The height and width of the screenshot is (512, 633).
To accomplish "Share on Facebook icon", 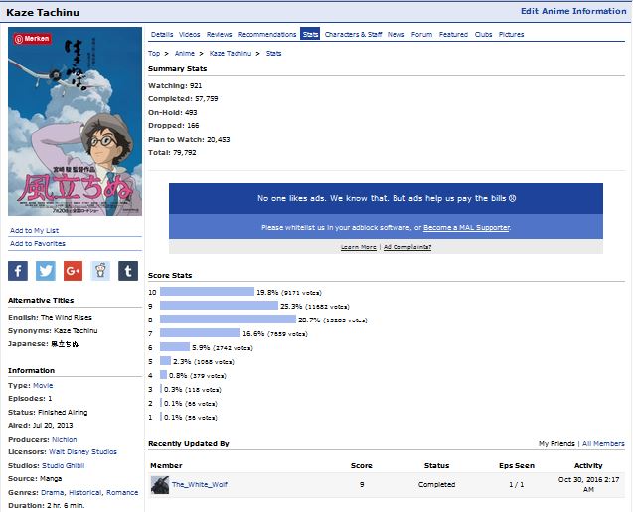I will 18,271.
